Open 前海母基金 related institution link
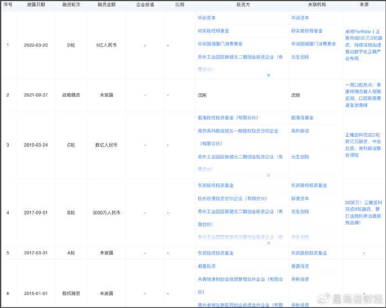Image resolution: width=386 pixels, height=308 pixels. tap(302, 118)
